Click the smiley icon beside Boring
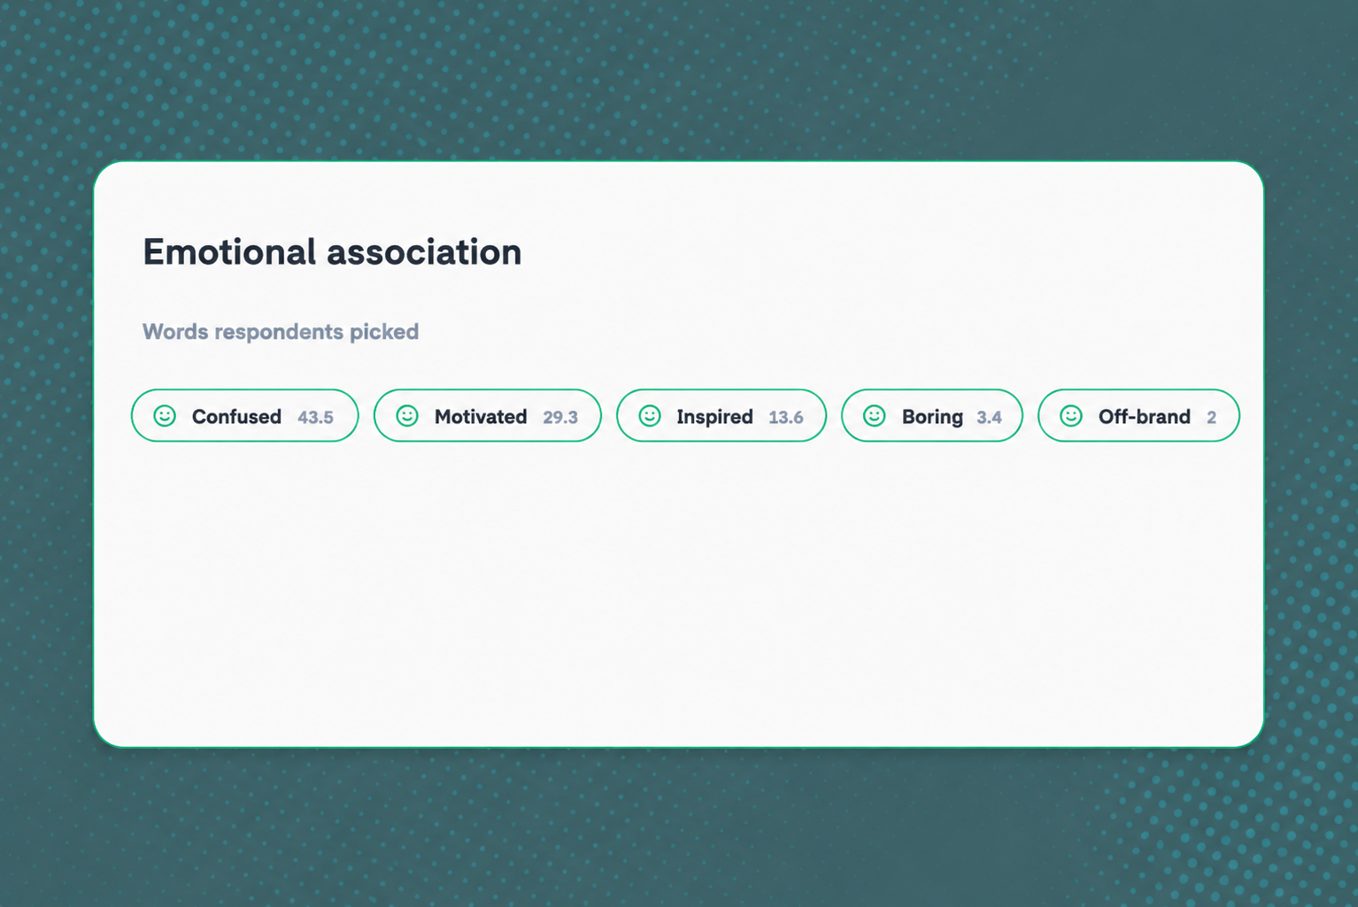Screen dimensions: 1358x907 pyautogui.click(x=875, y=416)
